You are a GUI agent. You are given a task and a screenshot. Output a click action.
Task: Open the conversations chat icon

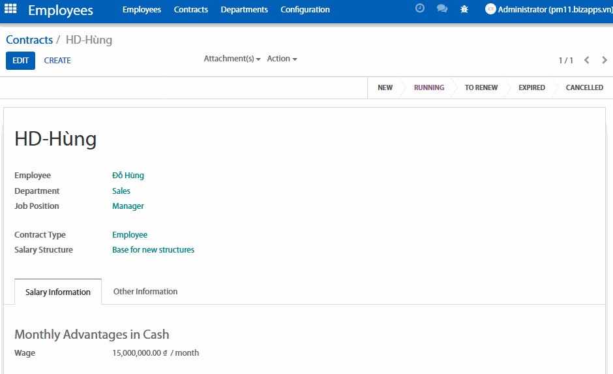(x=442, y=9)
